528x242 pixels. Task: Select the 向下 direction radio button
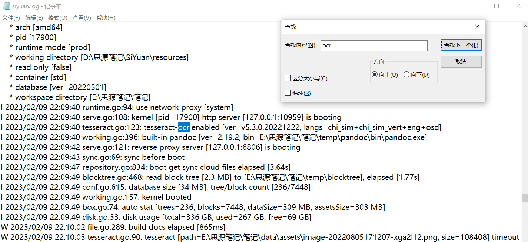point(406,75)
